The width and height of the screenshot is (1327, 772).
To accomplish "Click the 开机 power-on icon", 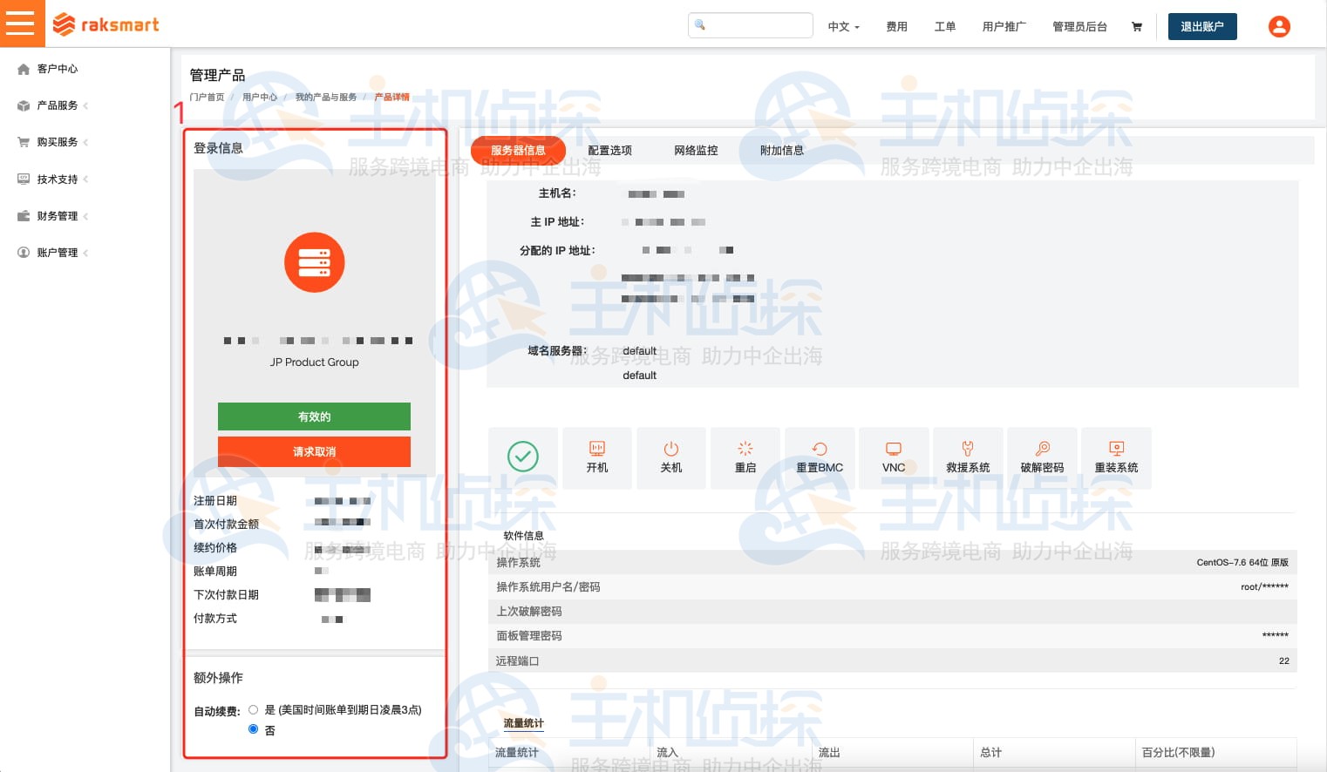I will pyautogui.click(x=597, y=457).
